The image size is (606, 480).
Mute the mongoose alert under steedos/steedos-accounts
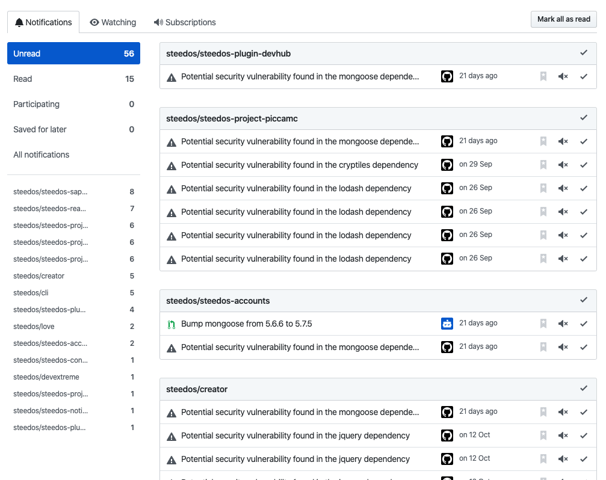click(x=563, y=346)
